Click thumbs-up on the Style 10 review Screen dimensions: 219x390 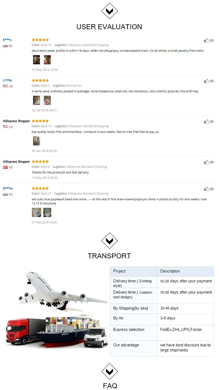point(207,121)
